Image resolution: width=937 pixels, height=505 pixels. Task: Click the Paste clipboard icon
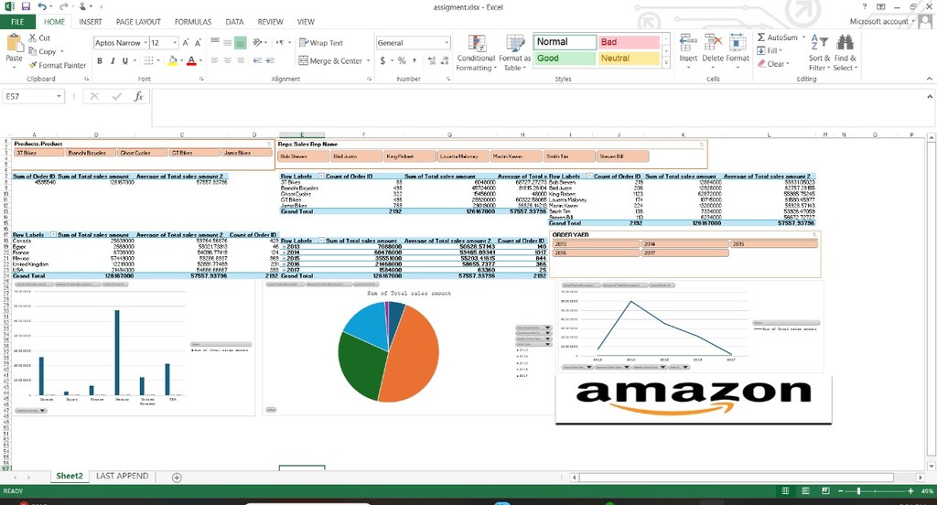coord(14,44)
